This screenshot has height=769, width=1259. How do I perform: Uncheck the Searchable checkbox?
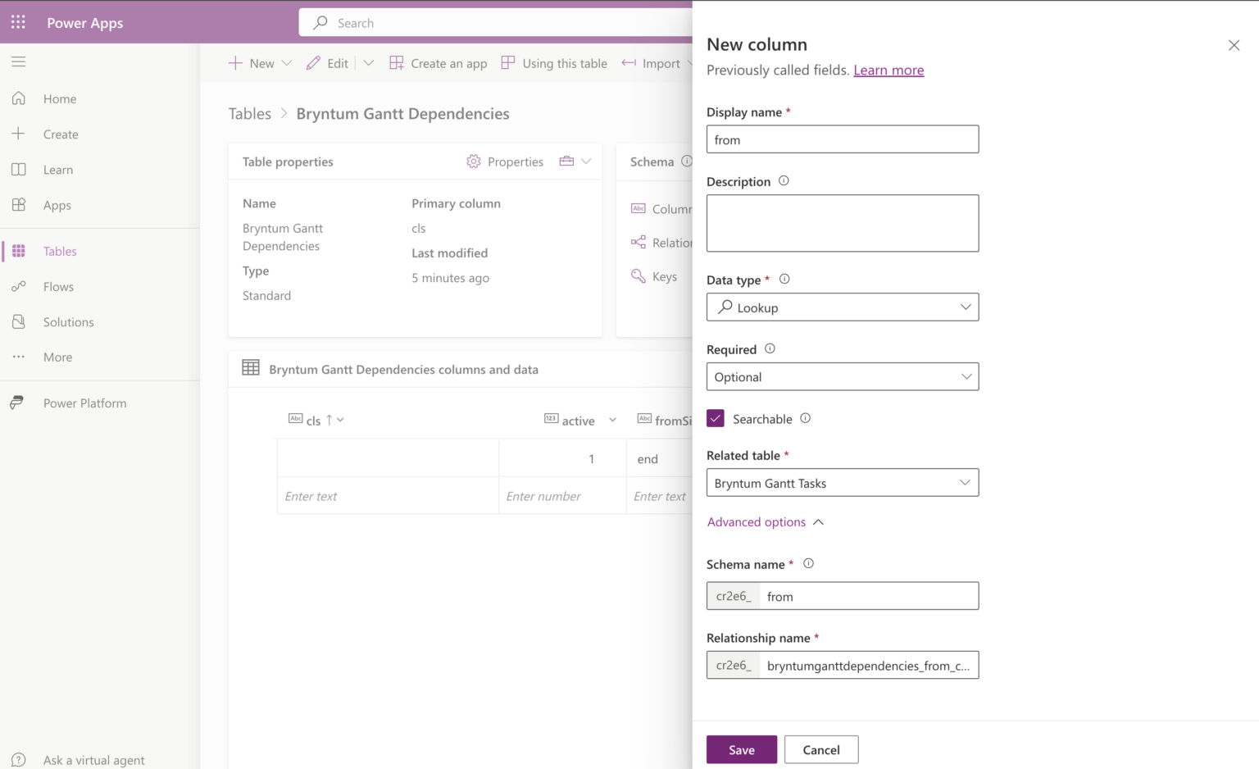tap(716, 419)
